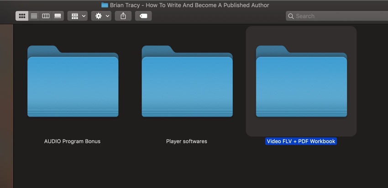The width and height of the screenshot is (388, 188).
Task: Click the magnifying glass search icon
Action: click(290, 16)
